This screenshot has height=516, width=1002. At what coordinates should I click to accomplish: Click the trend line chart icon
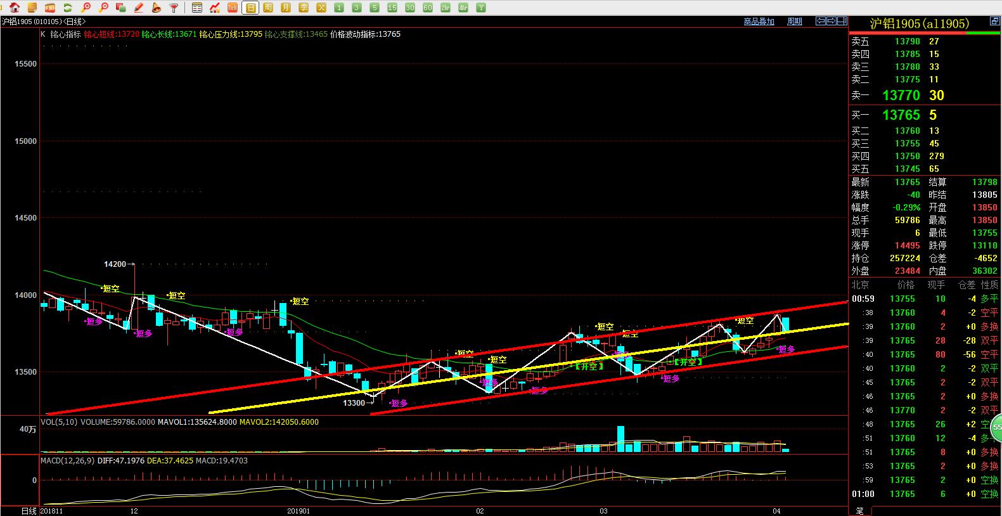[x=215, y=8]
